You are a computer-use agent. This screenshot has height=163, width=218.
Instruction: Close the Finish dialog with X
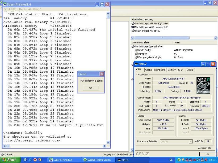pyautogui.click(x=102, y=74)
